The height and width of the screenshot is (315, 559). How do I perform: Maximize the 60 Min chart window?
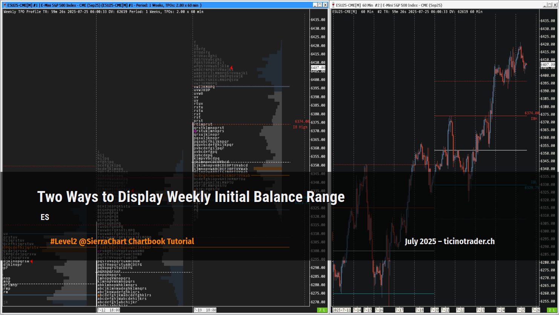(549, 5)
